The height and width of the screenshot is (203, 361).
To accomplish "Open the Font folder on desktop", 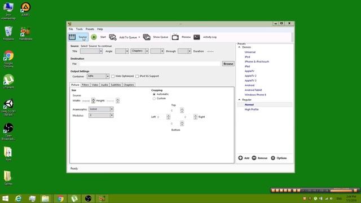I will (8, 153).
